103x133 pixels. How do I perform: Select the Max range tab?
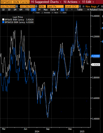45,10
